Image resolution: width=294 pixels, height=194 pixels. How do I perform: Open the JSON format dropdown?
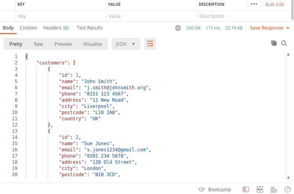[x=126, y=44]
